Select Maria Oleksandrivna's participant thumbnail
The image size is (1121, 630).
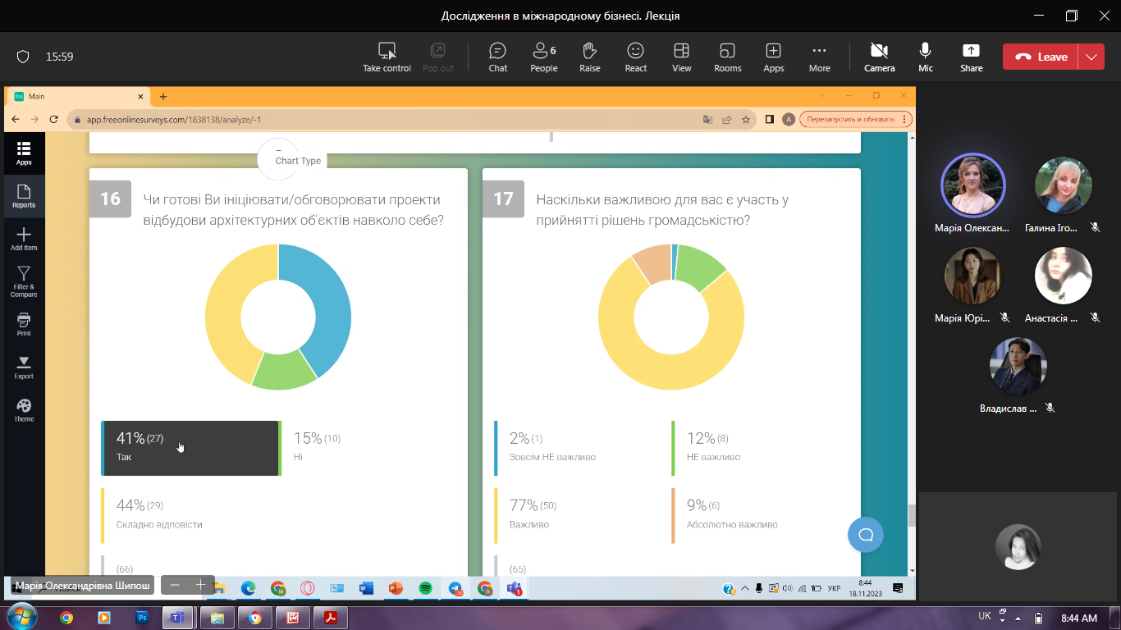(972, 186)
